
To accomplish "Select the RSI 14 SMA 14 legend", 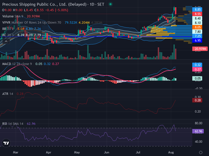I will (13, 124).
